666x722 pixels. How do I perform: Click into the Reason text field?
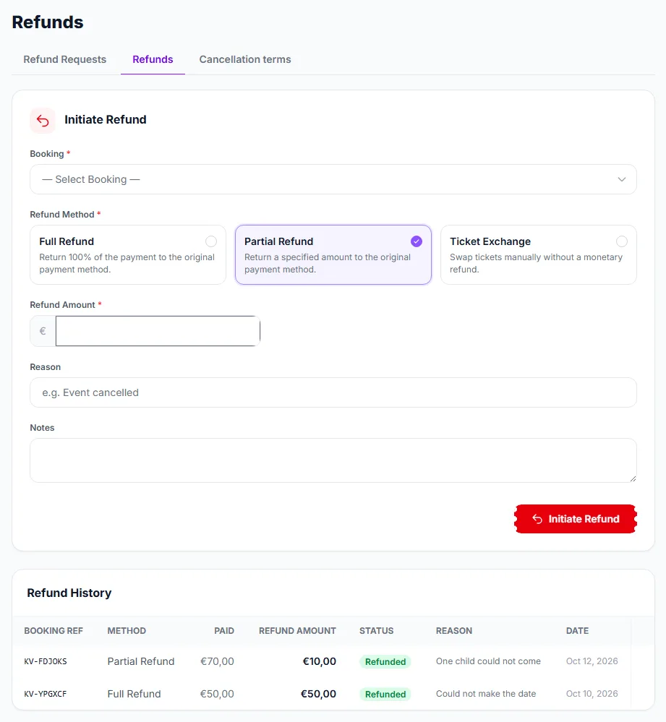tap(333, 392)
